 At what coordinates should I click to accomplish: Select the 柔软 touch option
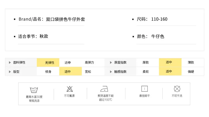coord(145,72)
